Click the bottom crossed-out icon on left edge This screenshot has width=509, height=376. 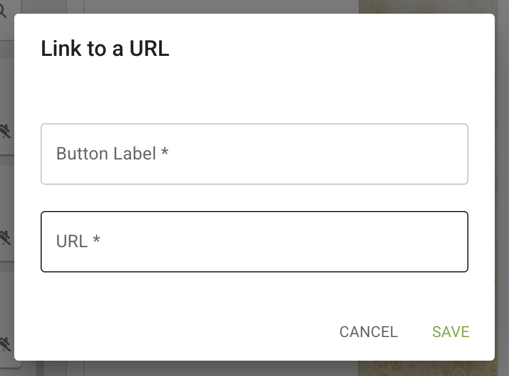pos(5,344)
